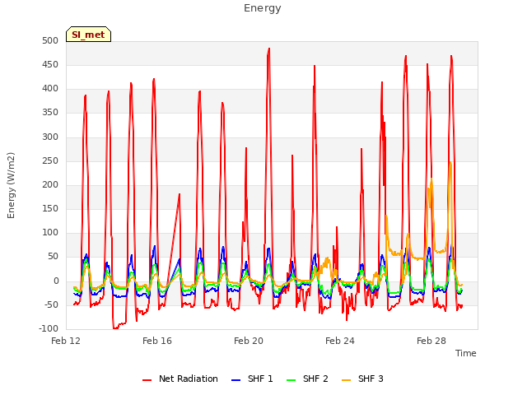Select the SHF 1 legend entry
Screen dimensions: 527x395
coord(252,379)
